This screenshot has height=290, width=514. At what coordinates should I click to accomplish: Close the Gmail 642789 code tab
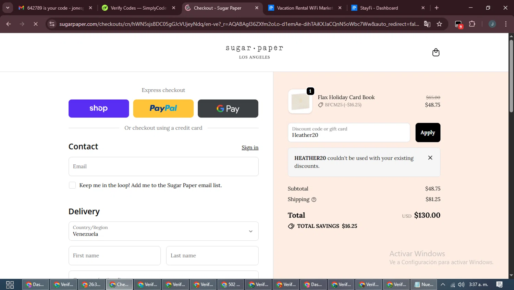click(90, 8)
